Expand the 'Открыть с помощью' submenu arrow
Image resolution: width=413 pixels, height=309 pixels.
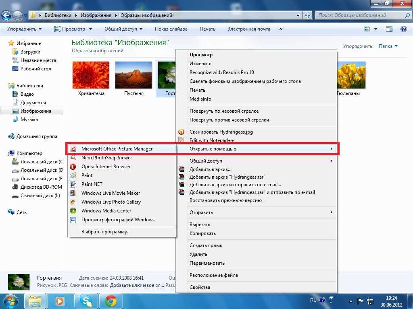[332, 149]
